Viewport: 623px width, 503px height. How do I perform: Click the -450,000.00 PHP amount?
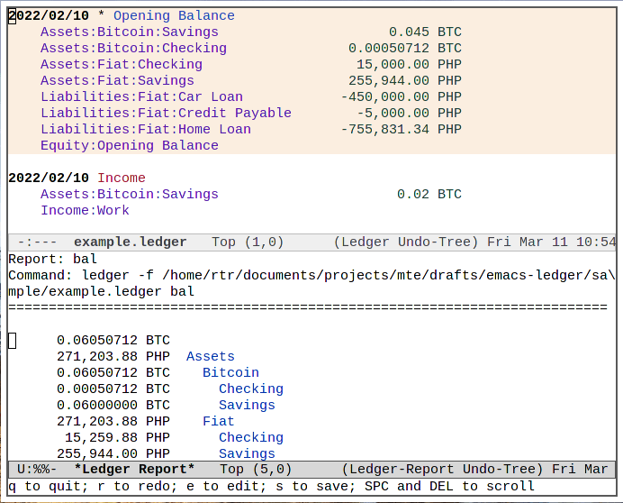401,97
